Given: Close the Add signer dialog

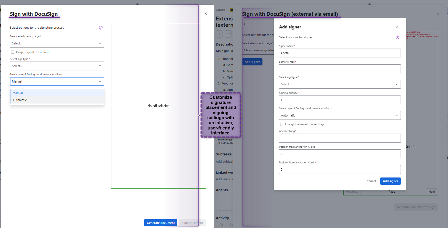Looking at the screenshot, I should tap(397, 27).
